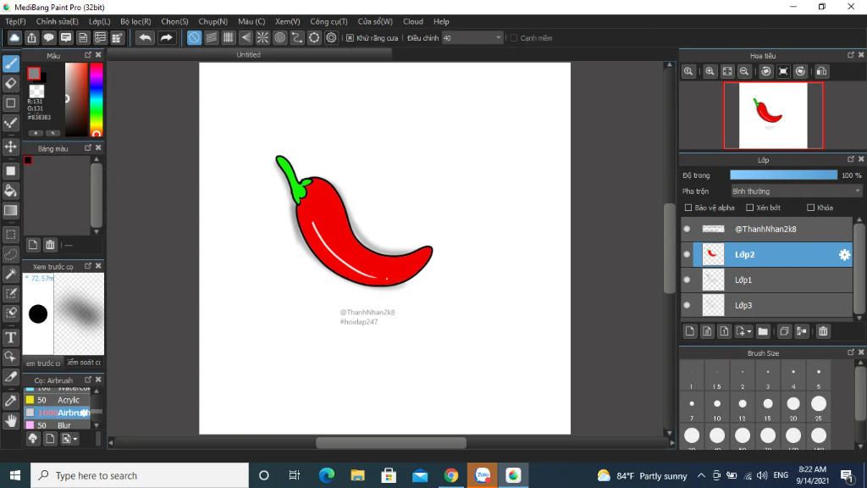Delete the selected layer with trash icon
This screenshot has width=867, height=488.
pyautogui.click(x=823, y=331)
